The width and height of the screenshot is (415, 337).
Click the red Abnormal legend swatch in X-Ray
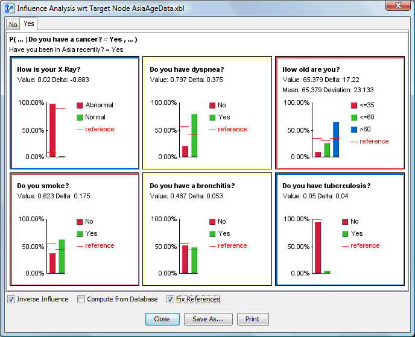point(79,106)
